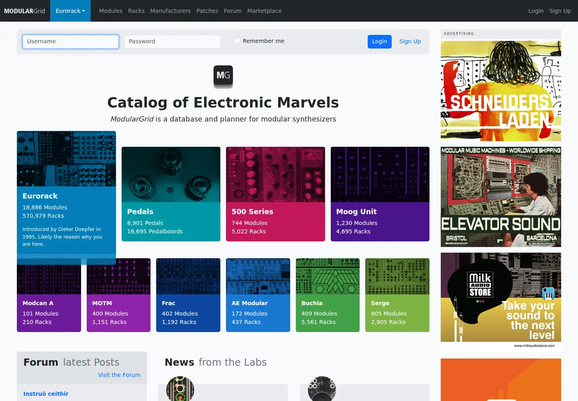The height and width of the screenshot is (401, 578).
Task: Expand the Eurorack format dropdown
Action: (70, 11)
